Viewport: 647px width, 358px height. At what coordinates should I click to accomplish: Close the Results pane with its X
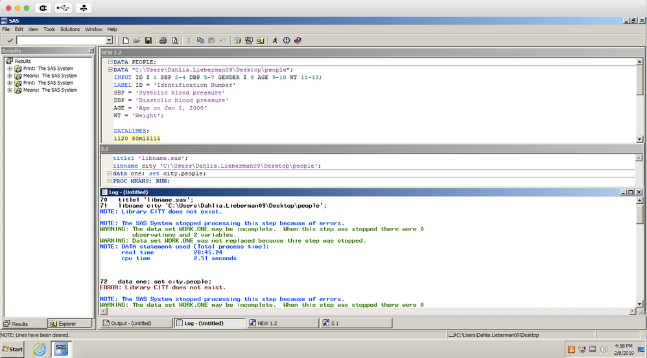pos(91,50)
